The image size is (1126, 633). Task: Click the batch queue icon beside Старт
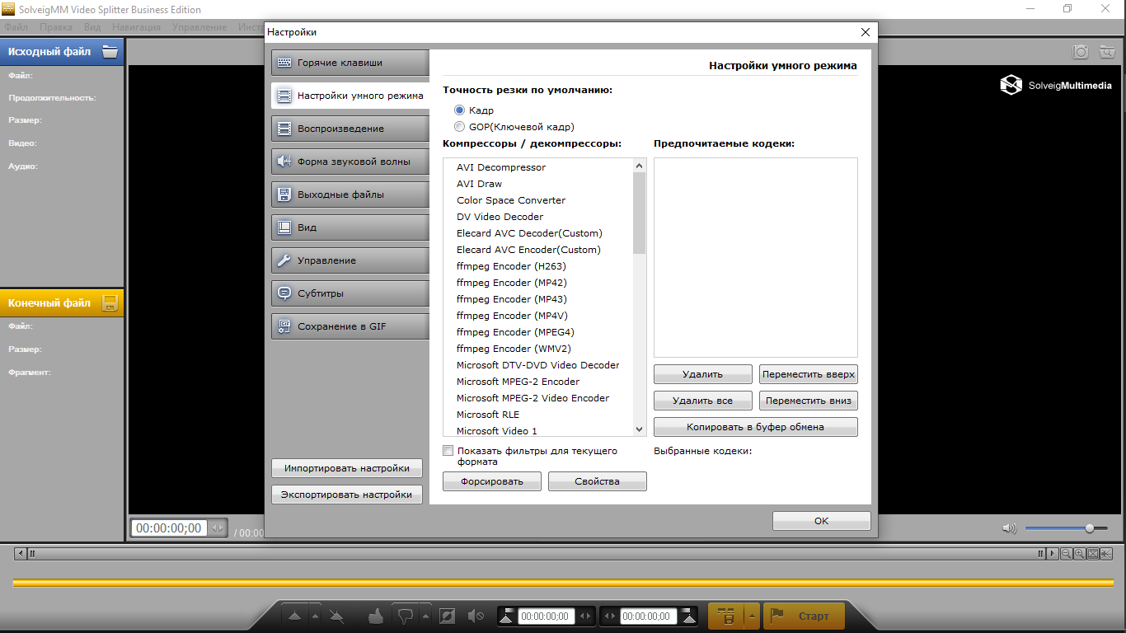point(726,616)
